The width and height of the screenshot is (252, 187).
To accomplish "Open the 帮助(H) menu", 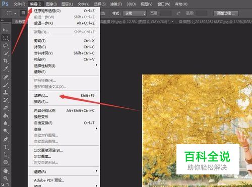I will point(181,4).
